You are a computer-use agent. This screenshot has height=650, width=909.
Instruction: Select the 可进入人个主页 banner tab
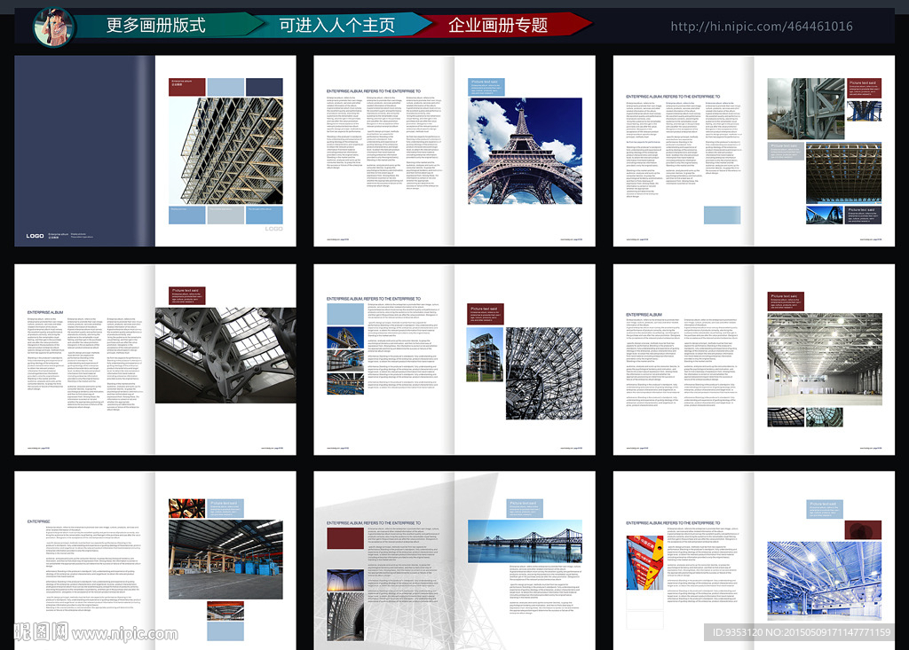point(336,26)
